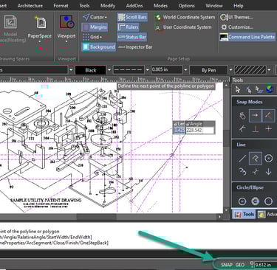Select the center-radius circle tool
Screen dimensions: 277x270
[x=242, y=201]
